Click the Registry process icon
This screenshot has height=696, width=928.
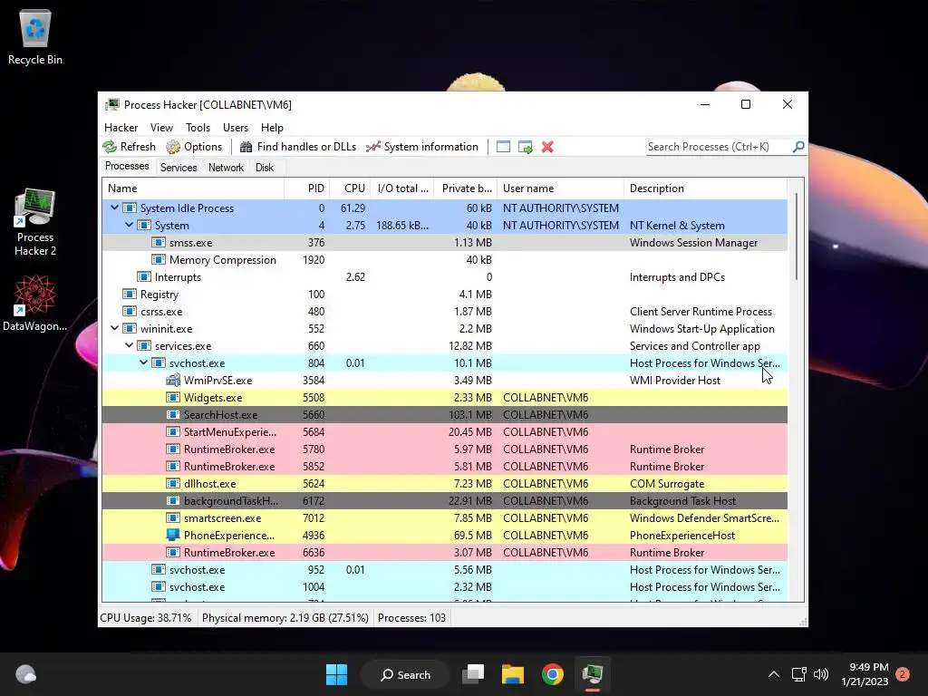coord(129,295)
